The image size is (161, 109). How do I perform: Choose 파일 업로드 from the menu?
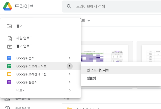[x=41, y=38]
